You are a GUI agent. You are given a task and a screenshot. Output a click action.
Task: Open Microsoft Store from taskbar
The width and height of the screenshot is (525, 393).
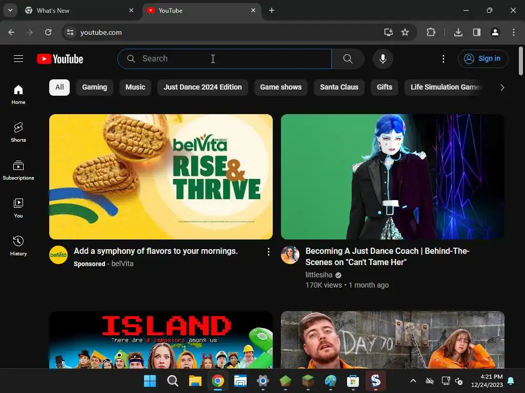pyautogui.click(x=353, y=381)
